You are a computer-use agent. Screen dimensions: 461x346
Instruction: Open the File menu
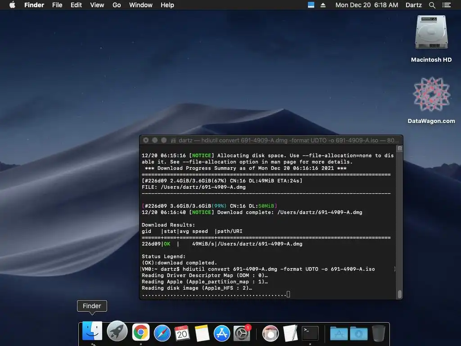point(57,5)
